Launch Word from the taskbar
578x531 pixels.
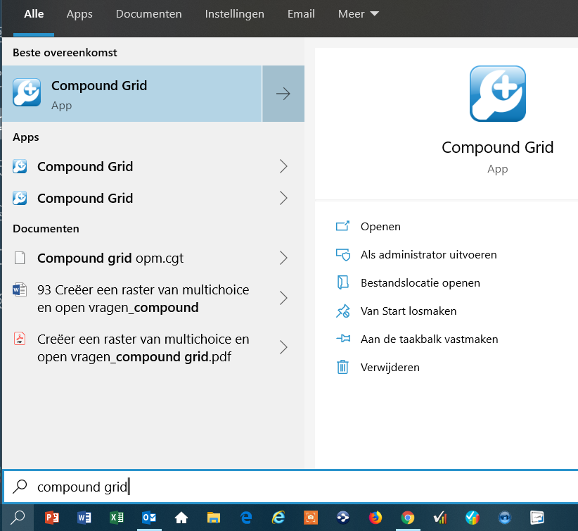point(84,518)
